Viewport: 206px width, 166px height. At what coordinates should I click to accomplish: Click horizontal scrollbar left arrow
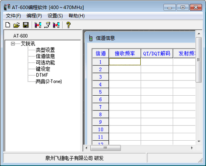click(86, 148)
